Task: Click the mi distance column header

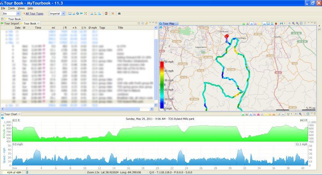Action: click(53, 28)
